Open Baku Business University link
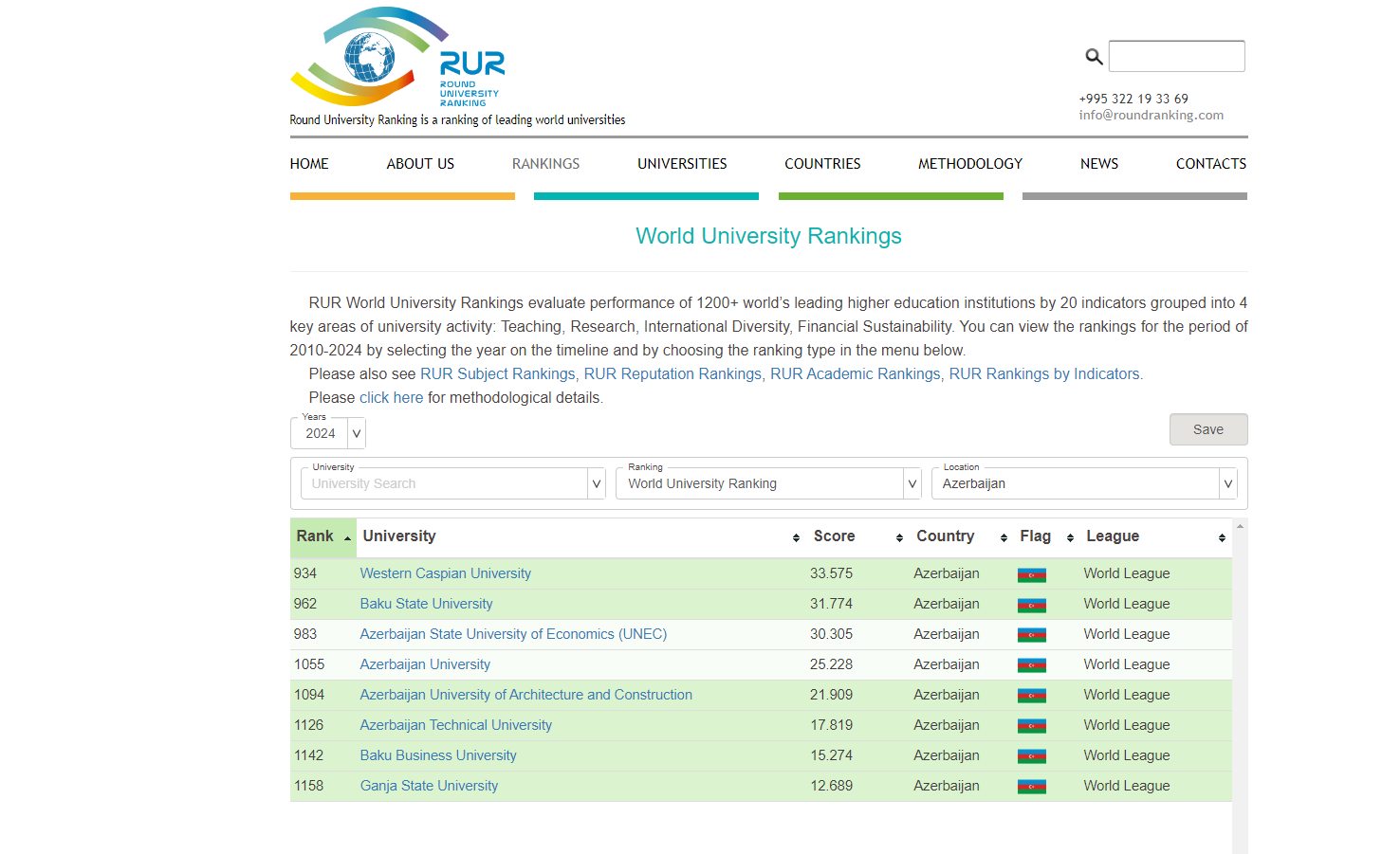 click(x=438, y=755)
